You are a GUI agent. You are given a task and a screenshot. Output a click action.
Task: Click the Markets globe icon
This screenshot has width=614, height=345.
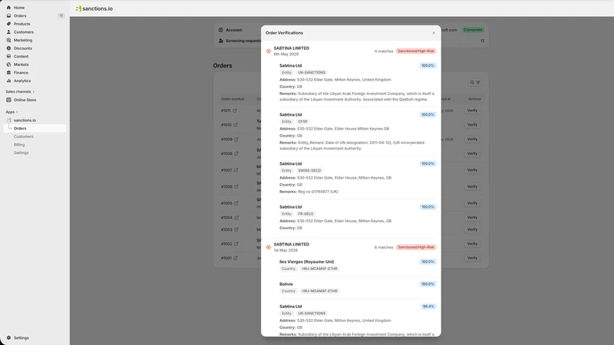[x=8, y=64]
